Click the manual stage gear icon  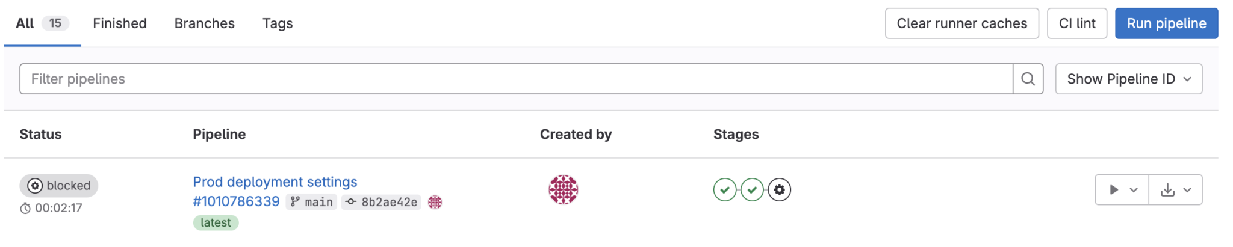[780, 190]
